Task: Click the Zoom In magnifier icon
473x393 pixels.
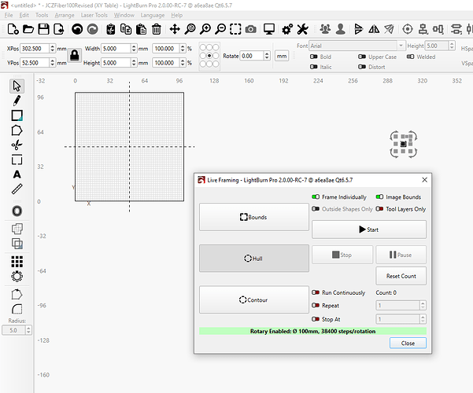Action: [205, 29]
